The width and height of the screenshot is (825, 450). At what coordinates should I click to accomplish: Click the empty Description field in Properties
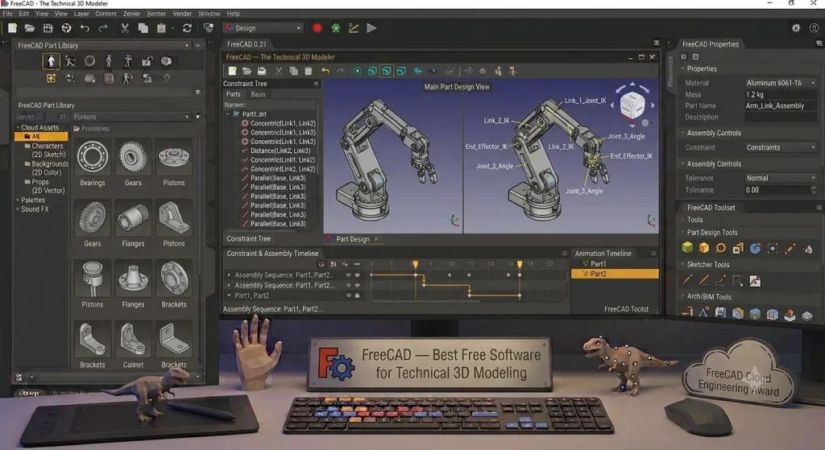[781, 118]
